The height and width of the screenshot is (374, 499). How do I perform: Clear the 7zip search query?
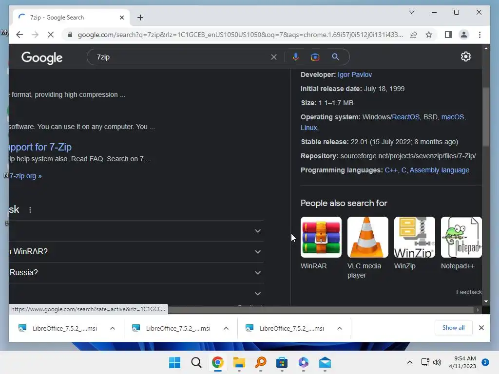pyautogui.click(x=274, y=57)
